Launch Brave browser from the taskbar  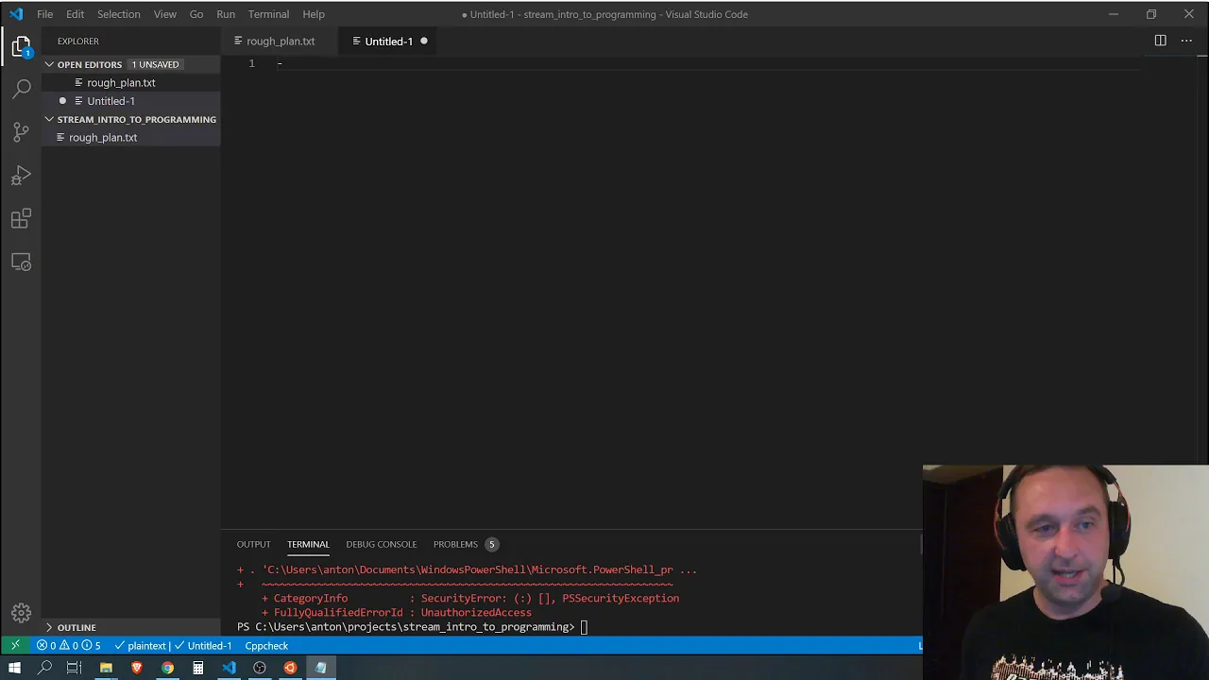[137, 668]
